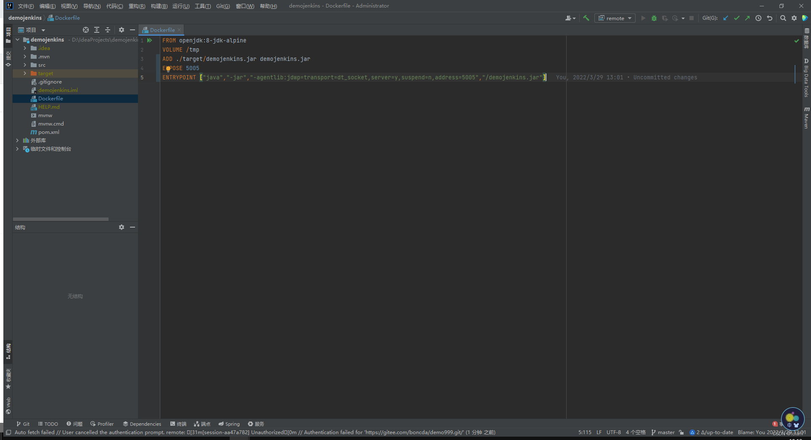Click the Git push arrow icon
This screenshot has width=811, height=440.
[747, 18]
